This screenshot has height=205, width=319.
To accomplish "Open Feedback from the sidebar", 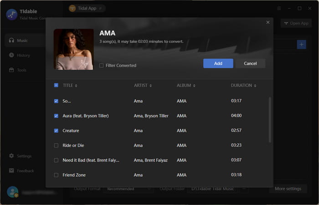I will [25, 171].
